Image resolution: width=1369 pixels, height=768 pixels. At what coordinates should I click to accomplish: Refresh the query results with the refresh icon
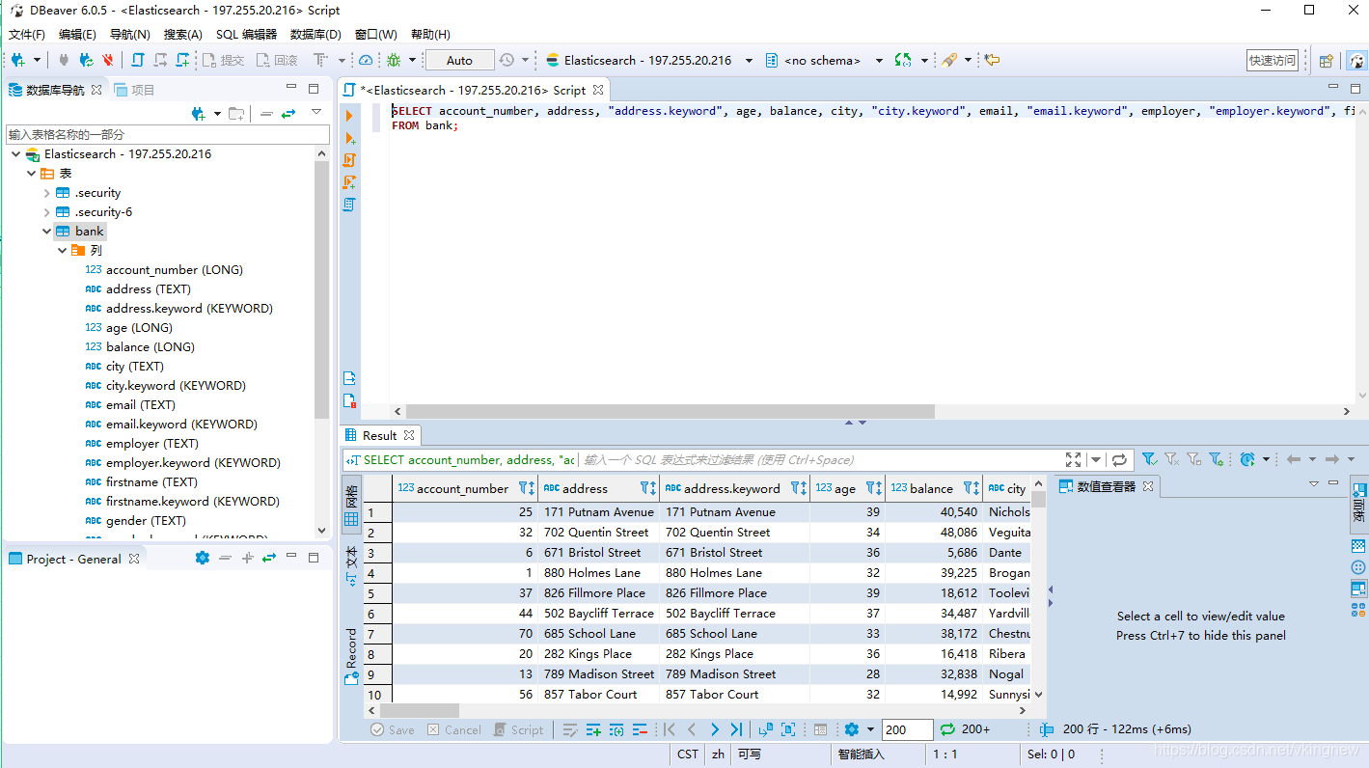tap(1121, 458)
